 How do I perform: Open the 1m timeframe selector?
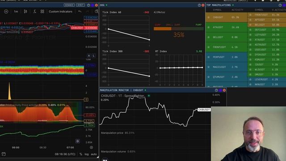point(16,12)
